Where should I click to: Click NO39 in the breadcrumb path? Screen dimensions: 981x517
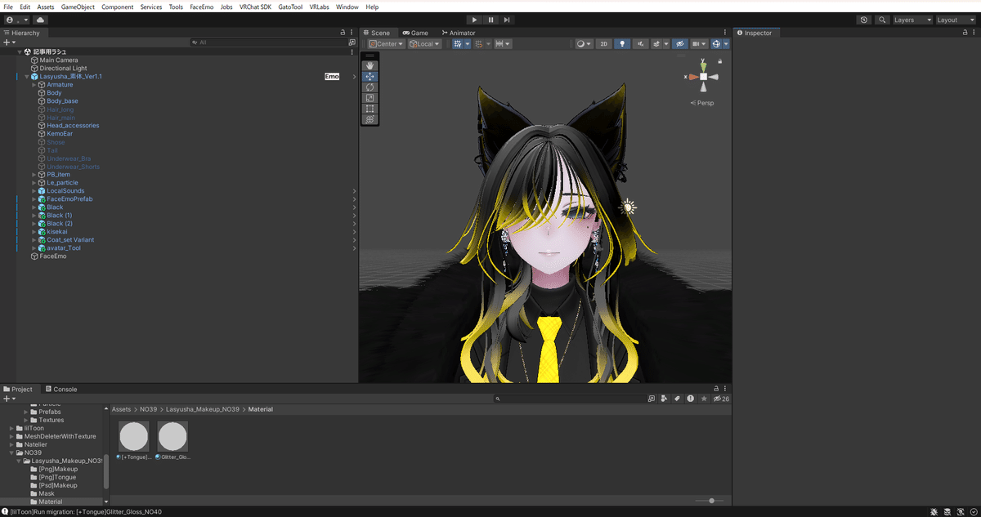point(148,409)
